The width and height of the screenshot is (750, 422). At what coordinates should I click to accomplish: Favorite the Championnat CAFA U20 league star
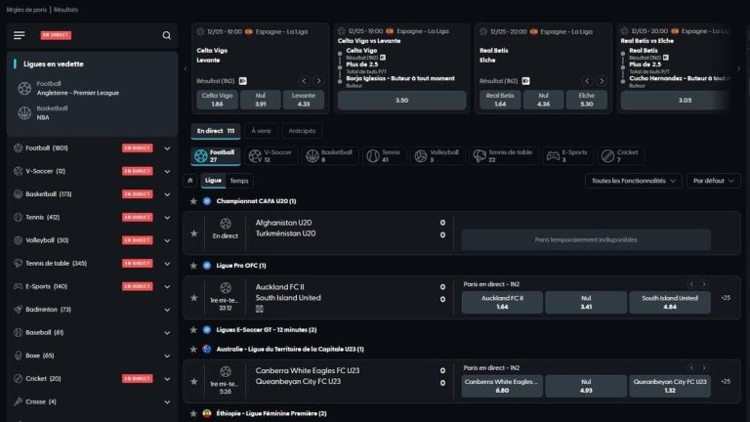193,201
